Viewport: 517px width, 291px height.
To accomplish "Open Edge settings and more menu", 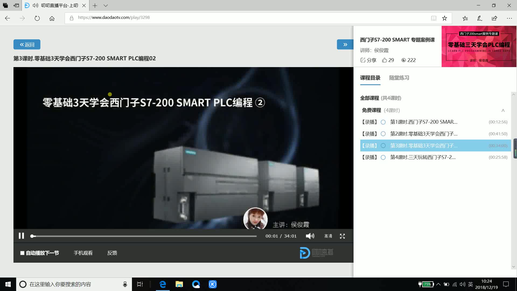I will (509, 18).
